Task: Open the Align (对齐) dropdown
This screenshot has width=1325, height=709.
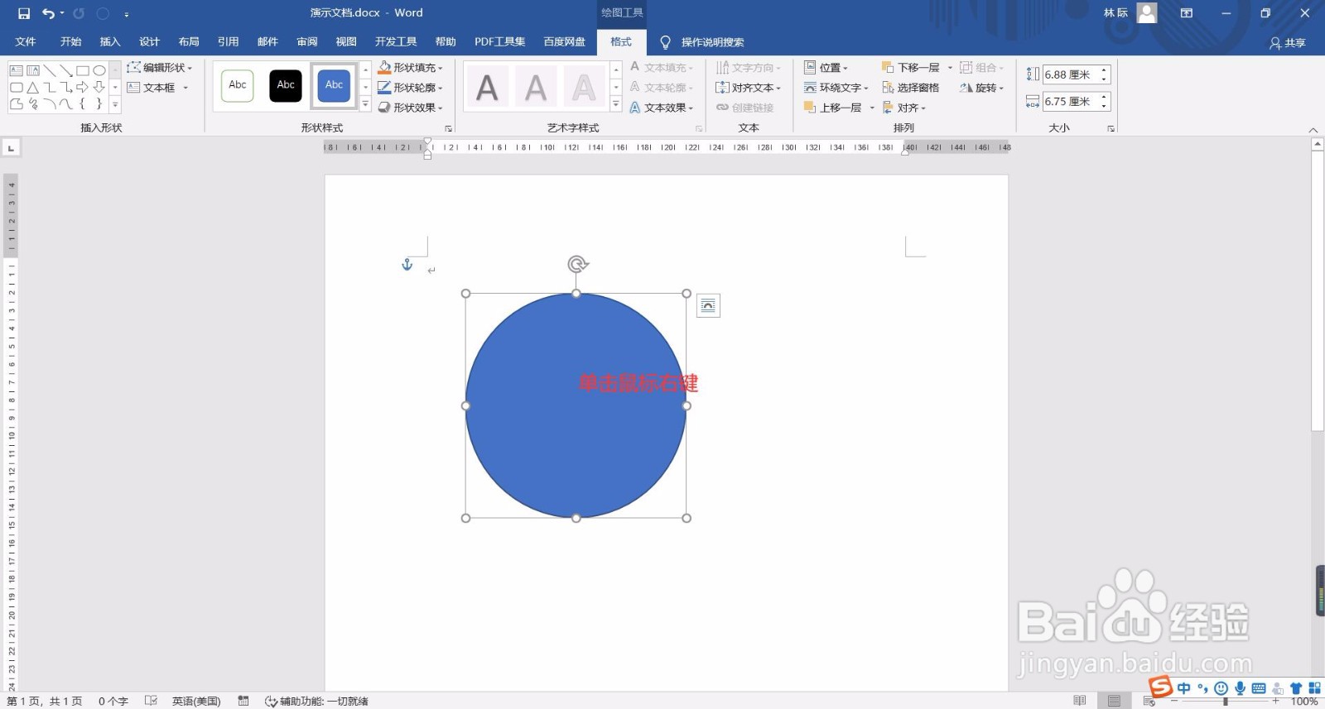Action: [903, 108]
